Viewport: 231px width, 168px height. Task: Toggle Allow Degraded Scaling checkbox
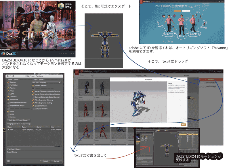33,103
